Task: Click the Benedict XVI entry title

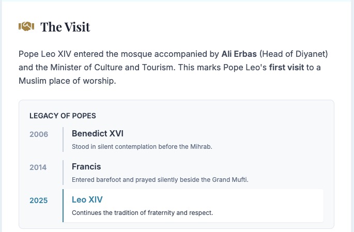Action: [98, 133]
